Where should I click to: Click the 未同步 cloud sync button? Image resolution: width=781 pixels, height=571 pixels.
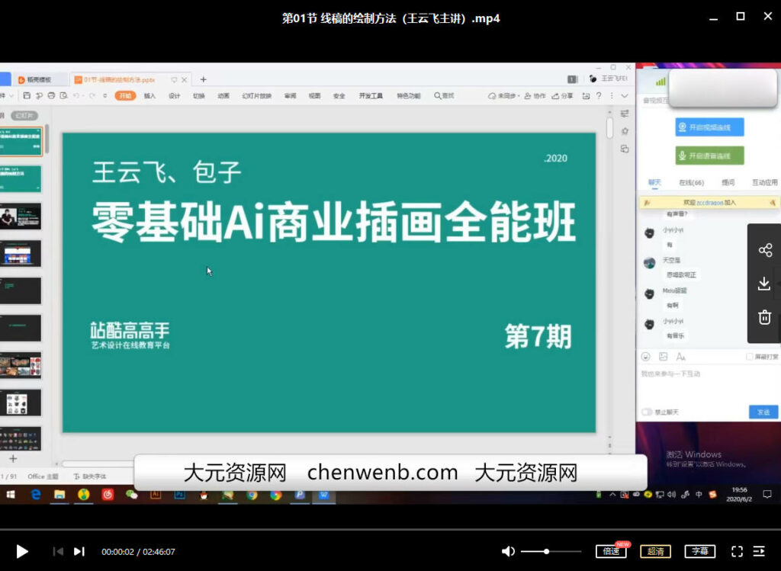tap(503, 95)
